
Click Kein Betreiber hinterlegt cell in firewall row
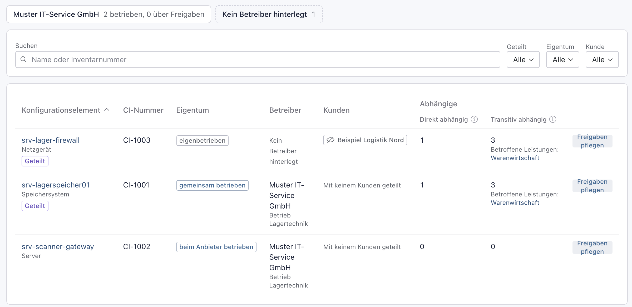(x=283, y=151)
